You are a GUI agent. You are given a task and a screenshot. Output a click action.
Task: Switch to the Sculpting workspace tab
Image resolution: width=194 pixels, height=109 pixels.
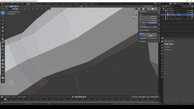(41, 4)
